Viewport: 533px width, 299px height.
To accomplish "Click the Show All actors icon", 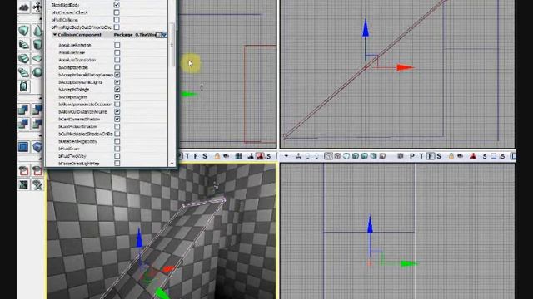I will pyautogui.click(x=37, y=184).
